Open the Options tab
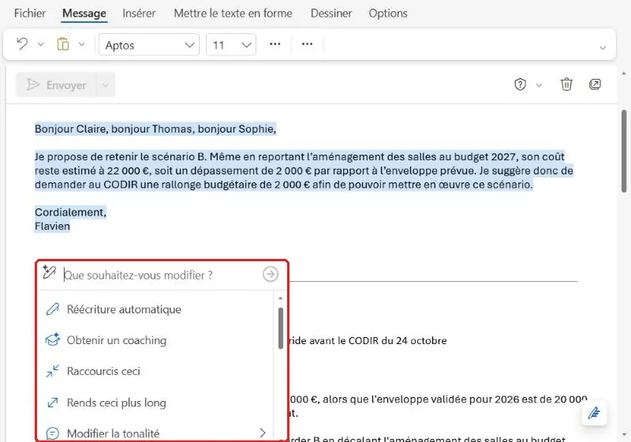The image size is (631, 442). pos(388,13)
